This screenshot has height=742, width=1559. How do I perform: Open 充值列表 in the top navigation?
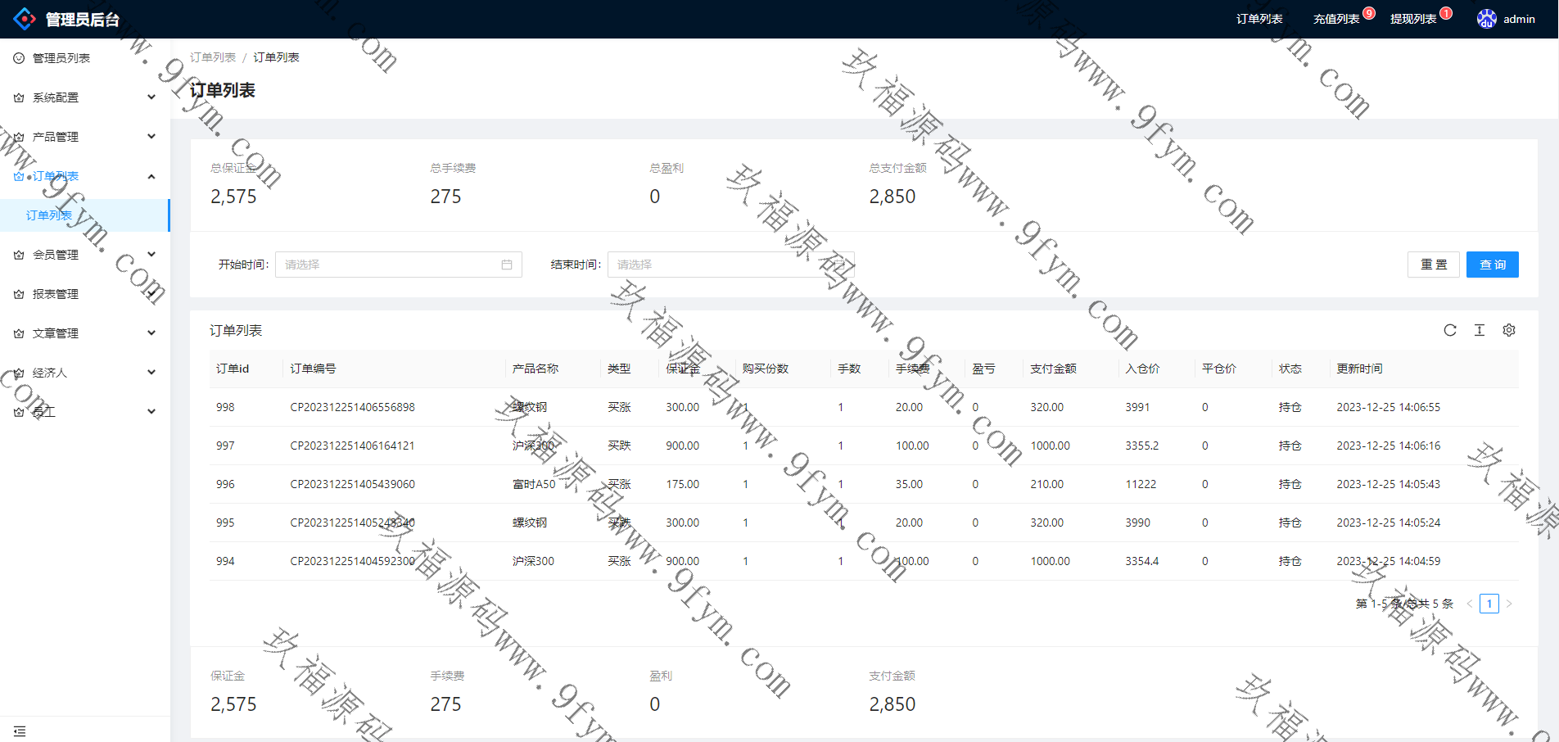pyautogui.click(x=1335, y=19)
